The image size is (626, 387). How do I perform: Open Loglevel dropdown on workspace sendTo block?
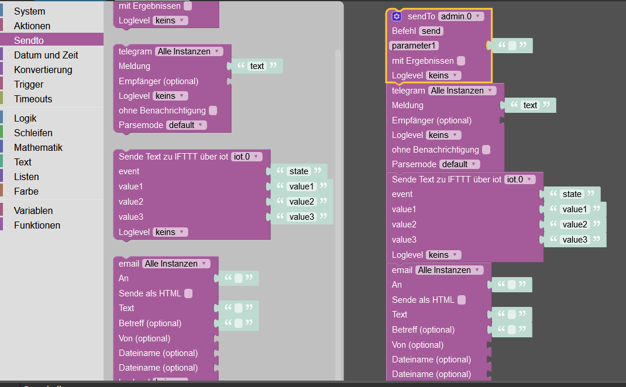click(x=443, y=75)
